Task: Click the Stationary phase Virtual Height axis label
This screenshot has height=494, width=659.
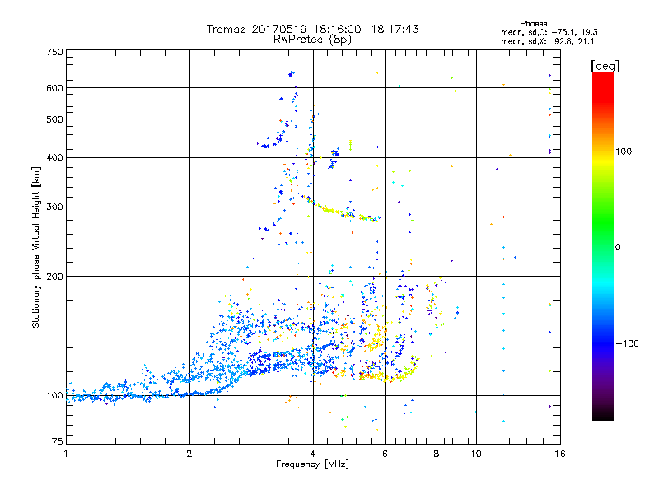Action: [x=36, y=248]
